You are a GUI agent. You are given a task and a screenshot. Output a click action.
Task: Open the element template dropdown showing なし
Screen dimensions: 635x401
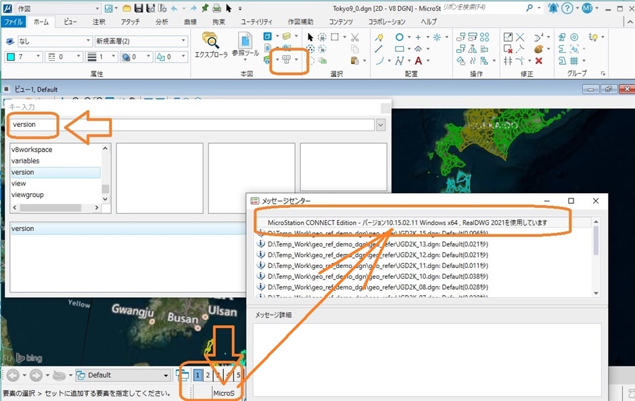coord(55,41)
